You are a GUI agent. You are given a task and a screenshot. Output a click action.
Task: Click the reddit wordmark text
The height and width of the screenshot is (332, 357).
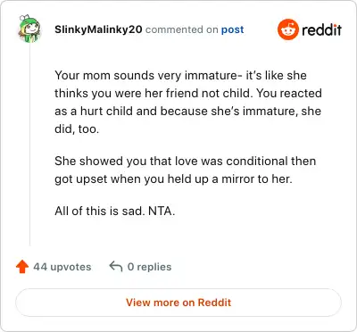(x=321, y=29)
